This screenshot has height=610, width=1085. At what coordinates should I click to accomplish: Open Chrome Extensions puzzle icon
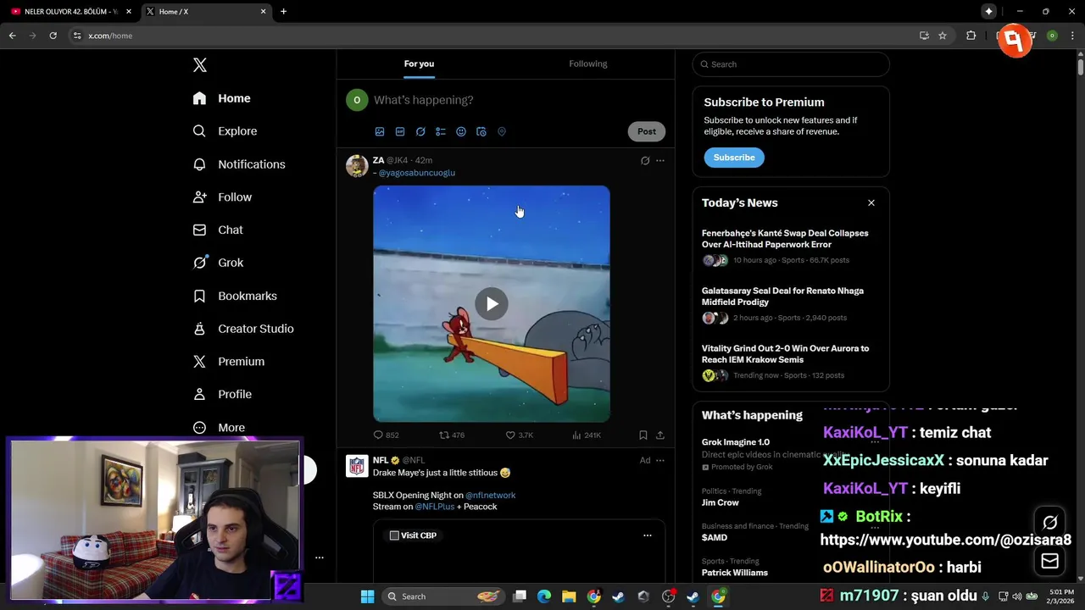[x=971, y=36]
